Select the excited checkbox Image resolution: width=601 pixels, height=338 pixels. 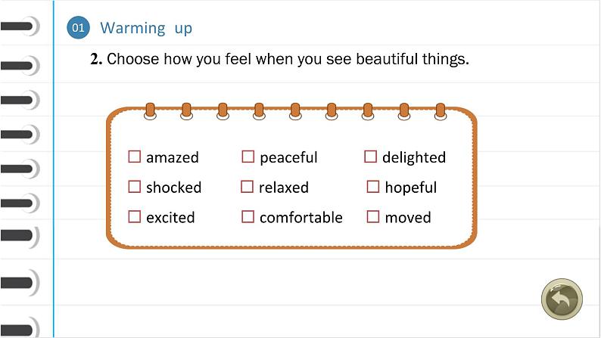tap(134, 217)
